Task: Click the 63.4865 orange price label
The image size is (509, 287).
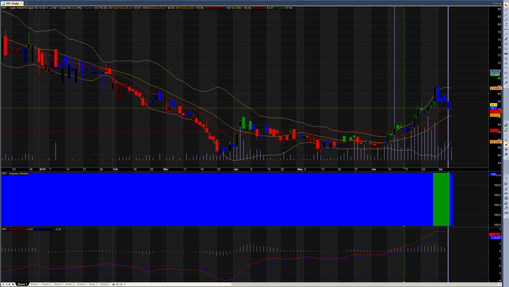Action: pyautogui.click(x=496, y=88)
